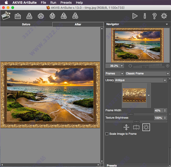Toggle the mirror texture button
The height and width of the screenshot is (167, 171).
pos(136,127)
